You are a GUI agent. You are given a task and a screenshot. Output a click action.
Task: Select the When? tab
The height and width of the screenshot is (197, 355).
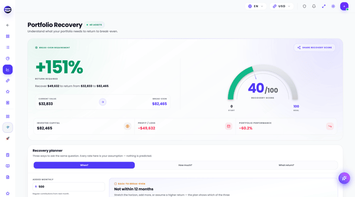tap(84, 165)
